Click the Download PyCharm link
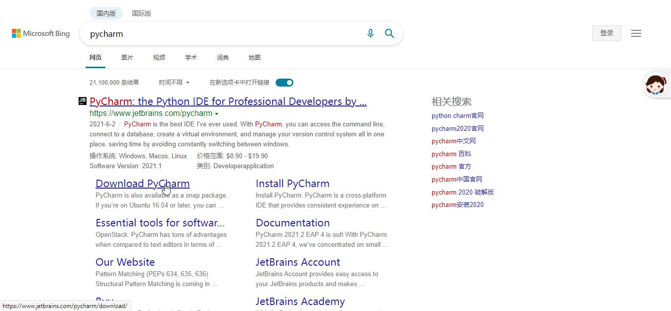The height and width of the screenshot is (311, 671). [x=142, y=183]
